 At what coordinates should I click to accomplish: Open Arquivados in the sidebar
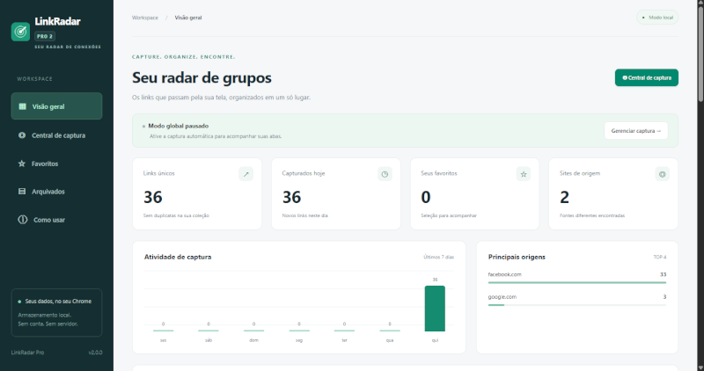56,192
